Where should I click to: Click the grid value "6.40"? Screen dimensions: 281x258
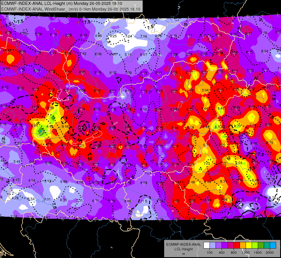(x=221, y=108)
